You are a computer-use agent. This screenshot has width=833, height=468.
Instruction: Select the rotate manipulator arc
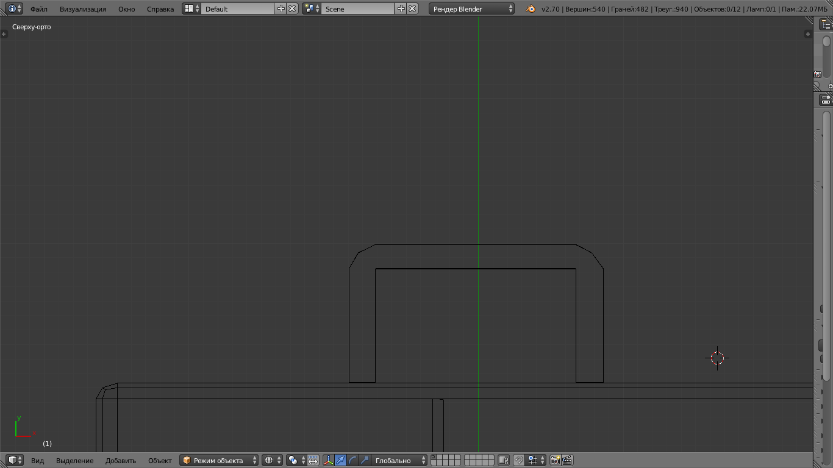[x=353, y=460]
